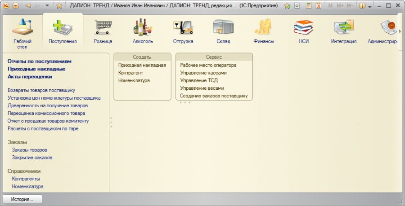
Task: Open the Алкоголь bottles section
Action: click(143, 31)
